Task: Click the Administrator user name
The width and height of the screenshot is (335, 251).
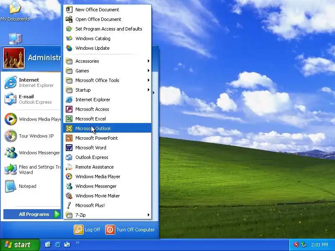Action: point(44,58)
